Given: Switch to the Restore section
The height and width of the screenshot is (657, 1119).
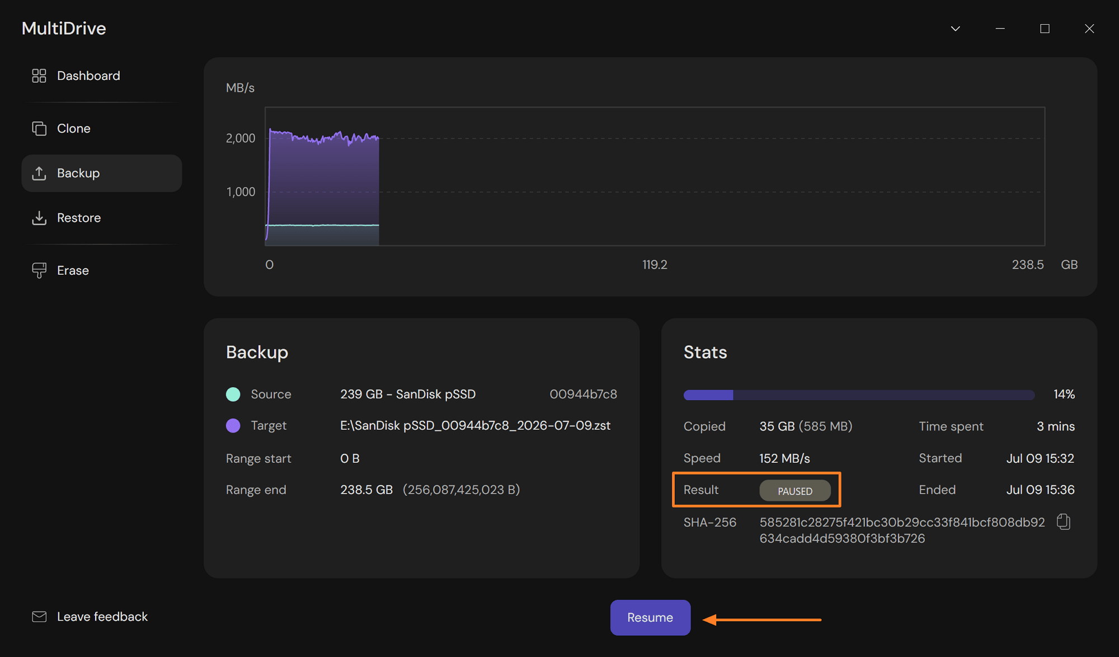Looking at the screenshot, I should tap(102, 218).
